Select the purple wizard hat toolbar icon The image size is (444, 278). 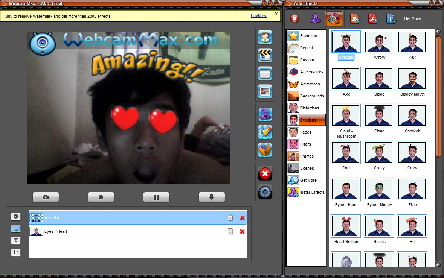pyautogui.click(x=315, y=19)
